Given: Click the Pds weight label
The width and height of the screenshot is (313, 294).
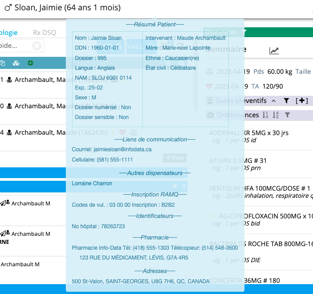Looking at the screenshot, I should point(259,72).
